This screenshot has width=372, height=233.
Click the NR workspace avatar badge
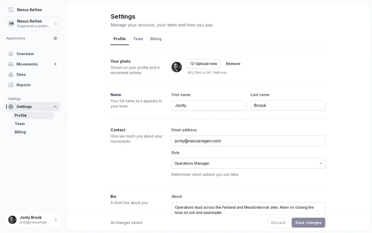(11, 23)
